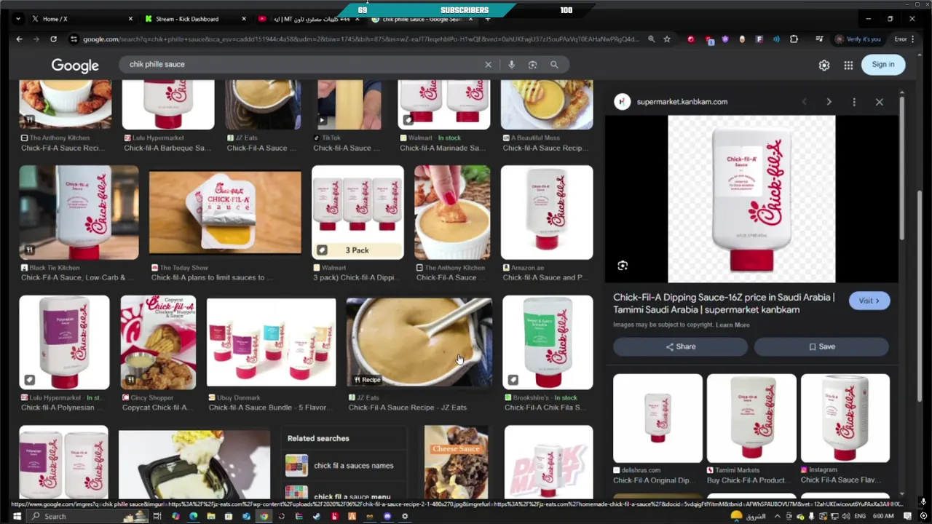Open Task View on the taskbar
Viewport: 932px width, 524px height.
pyautogui.click(x=157, y=516)
